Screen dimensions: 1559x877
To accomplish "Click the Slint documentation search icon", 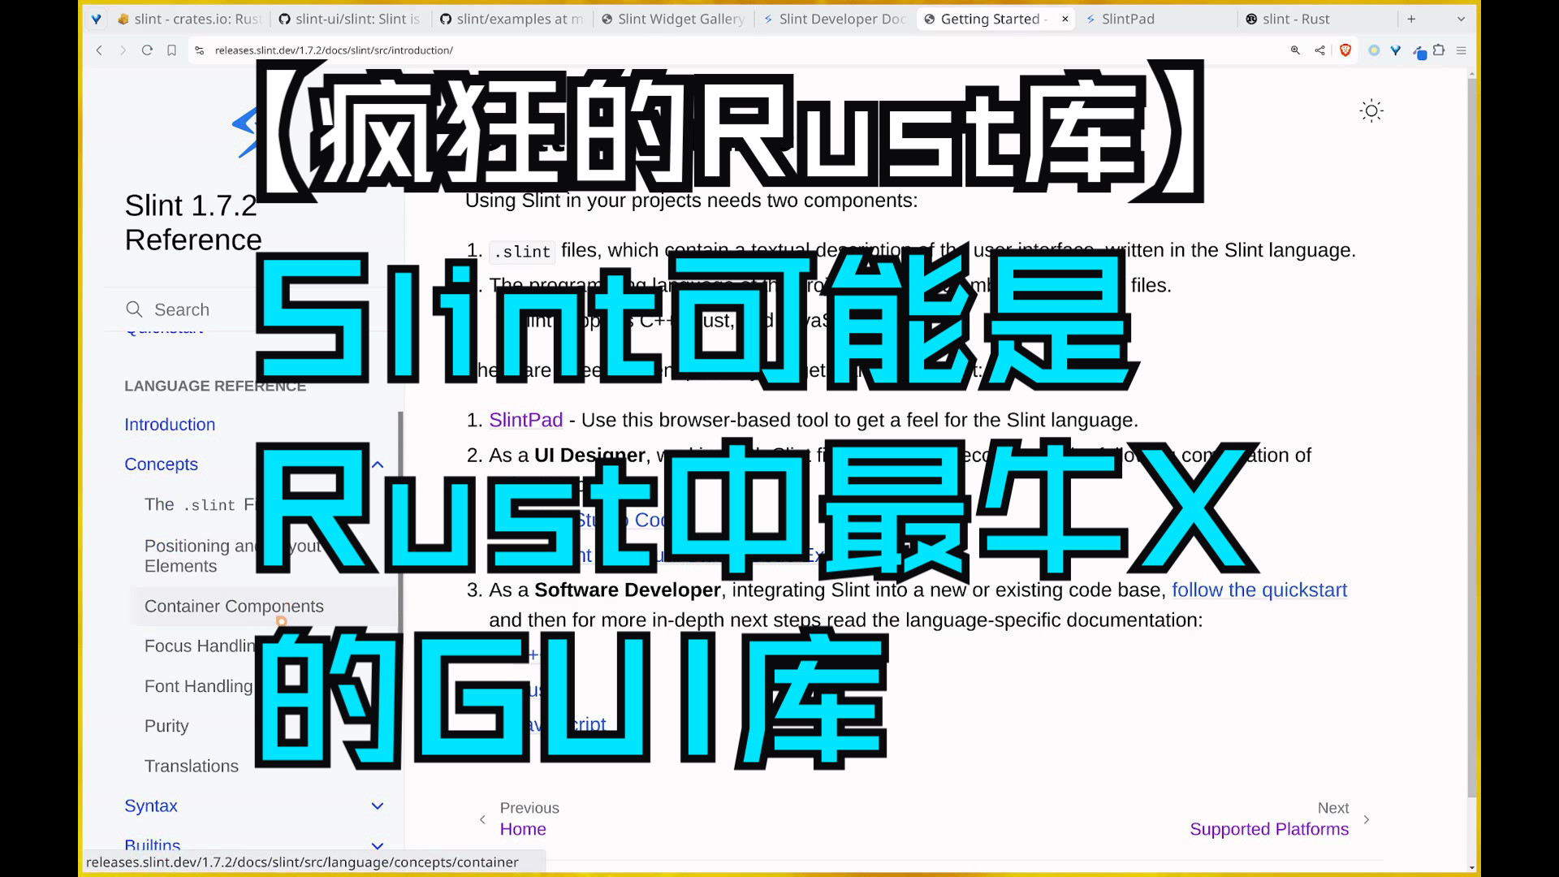I will click(136, 309).
